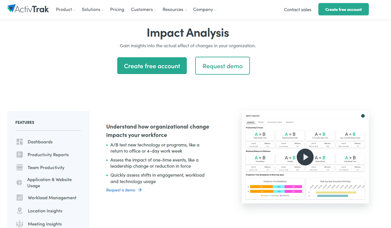Open the Company navigation menu
The height and width of the screenshot is (228, 391).
coord(205,10)
